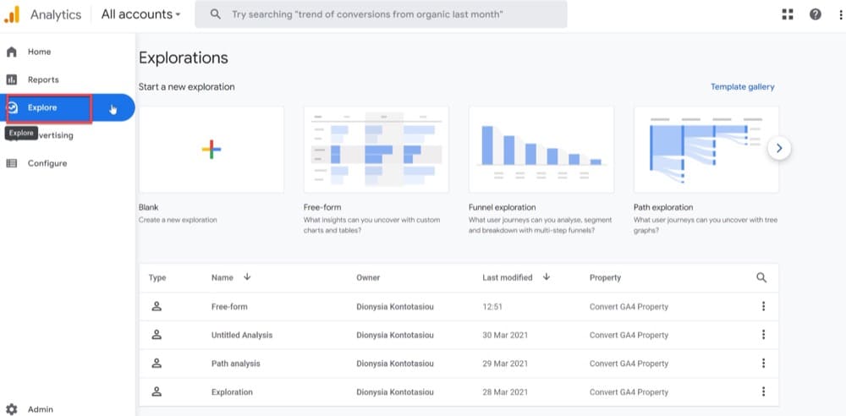Viewport: 846px width, 416px height.
Task: Select the Funnel exploration template thumbnail
Action: pyautogui.click(x=541, y=150)
